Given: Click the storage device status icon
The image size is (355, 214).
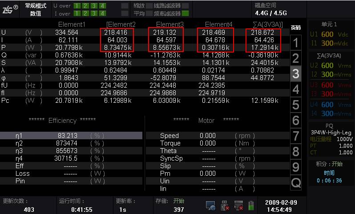Looking at the screenshot, I should [238, 206].
